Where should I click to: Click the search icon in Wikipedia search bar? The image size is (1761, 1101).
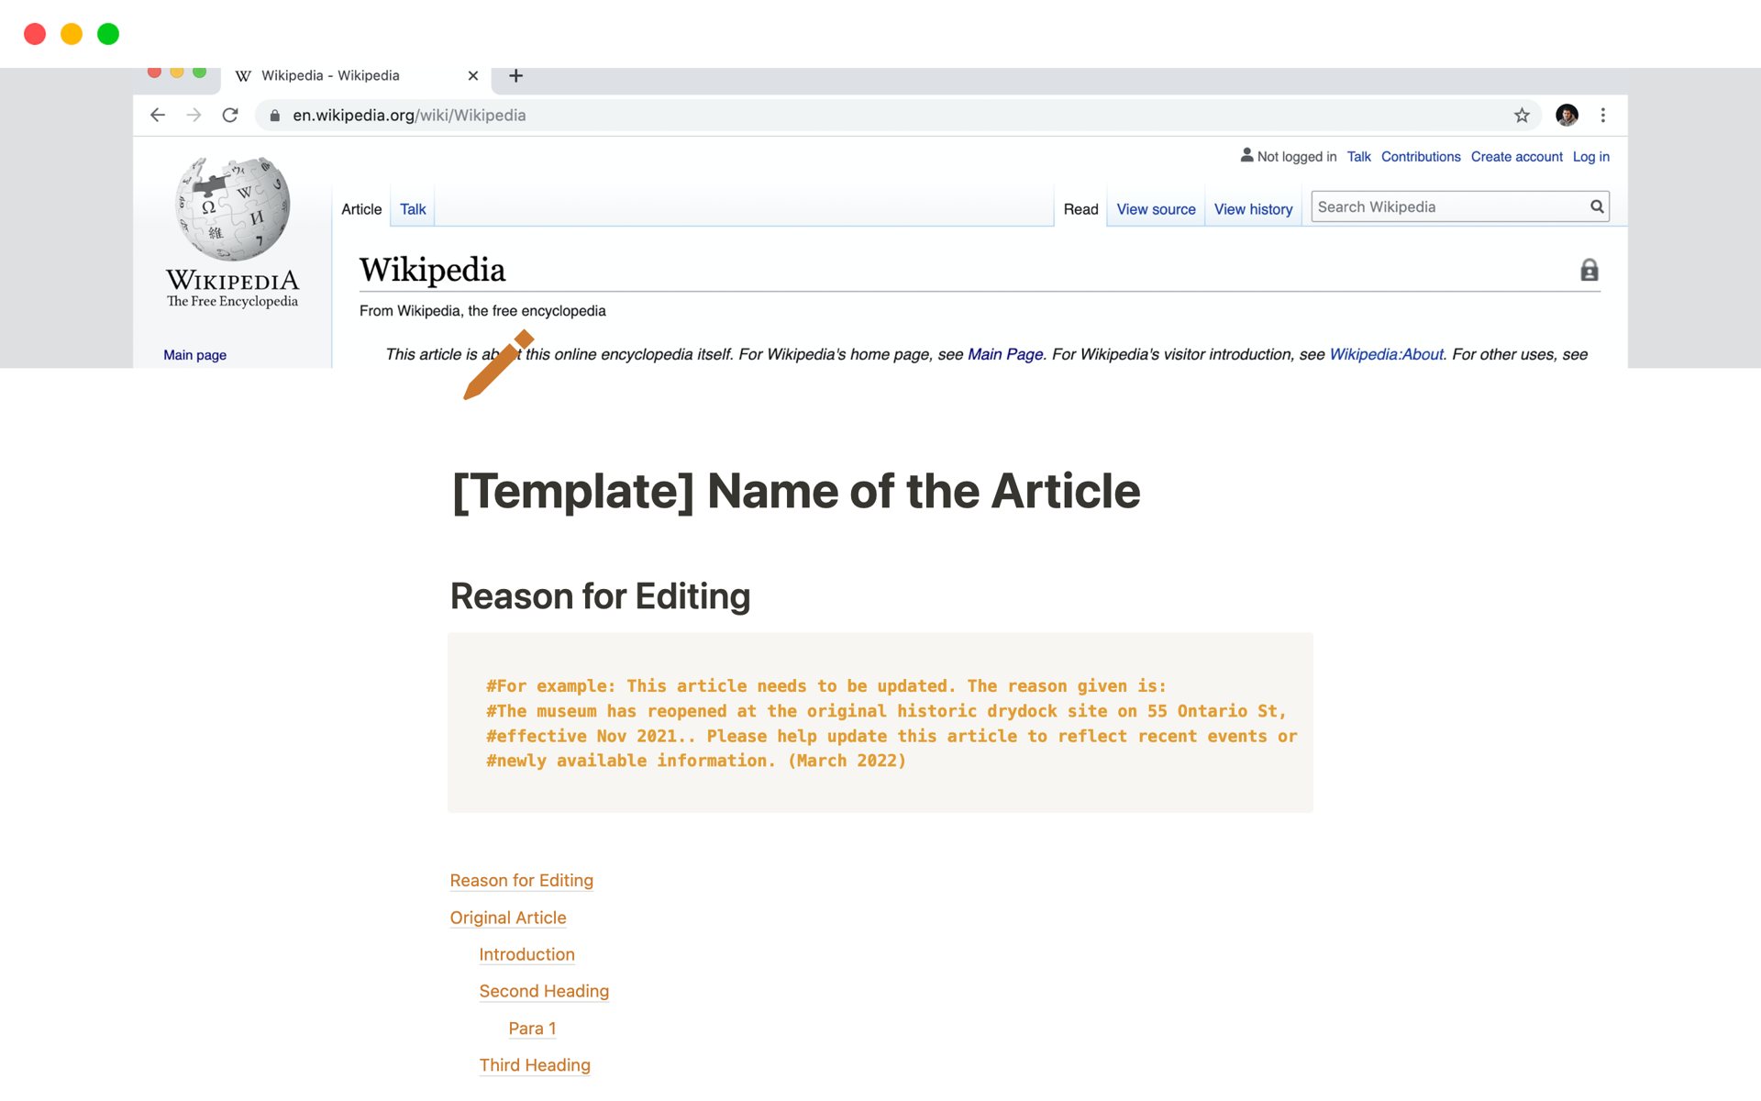1598,206
